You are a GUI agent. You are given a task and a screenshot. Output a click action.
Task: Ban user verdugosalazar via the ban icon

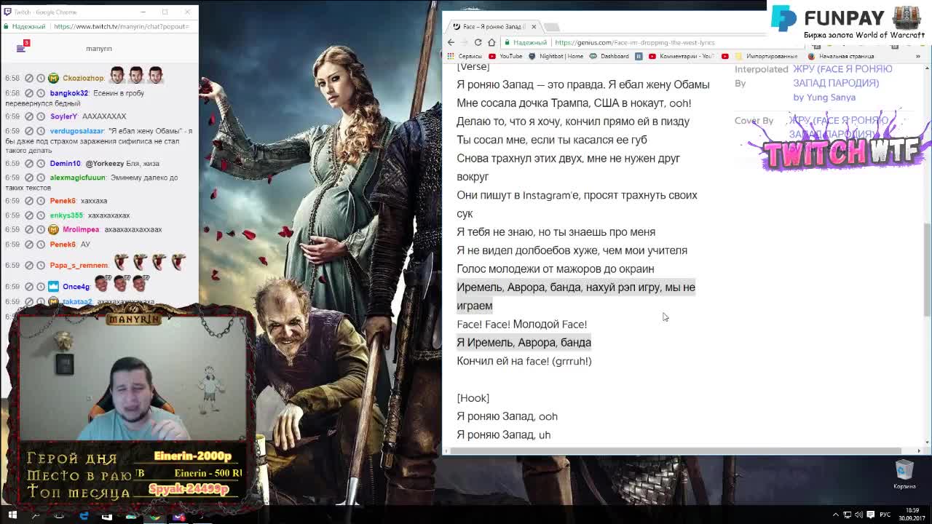point(29,131)
